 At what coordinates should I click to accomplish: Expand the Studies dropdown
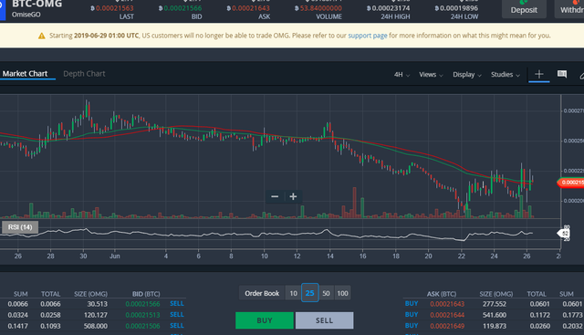(505, 75)
